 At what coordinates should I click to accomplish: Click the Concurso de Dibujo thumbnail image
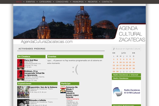[63, 90]
